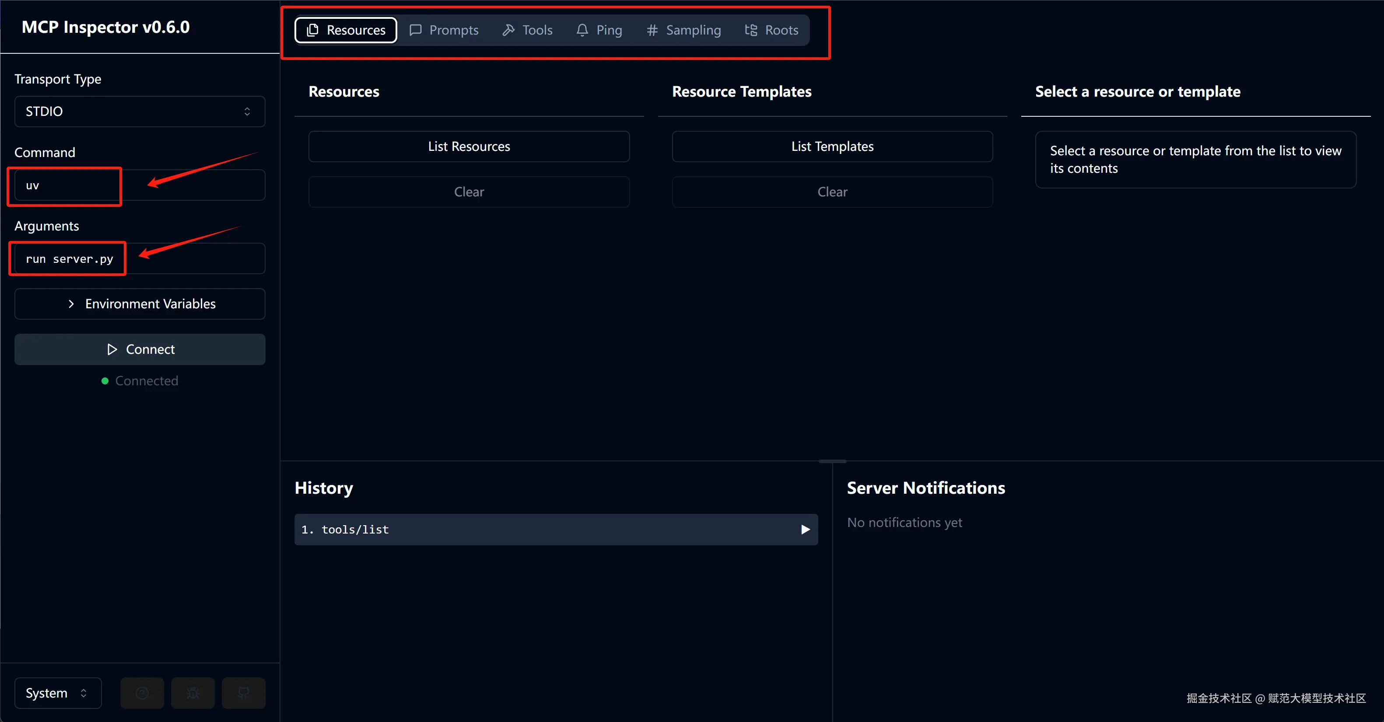Clear the Resource Templates list
Screen dimensions: 1384x722
832,192
